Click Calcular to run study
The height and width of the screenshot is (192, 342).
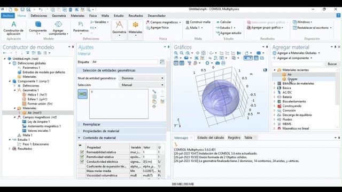223,22
